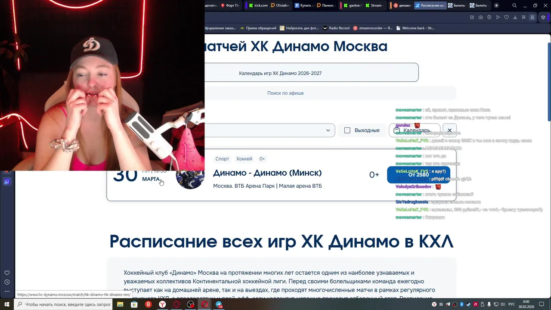The height and width of the screenshot is (310, 551).
Task: Open the downloads icon in the toolbar
Action: tap(515, 17)
